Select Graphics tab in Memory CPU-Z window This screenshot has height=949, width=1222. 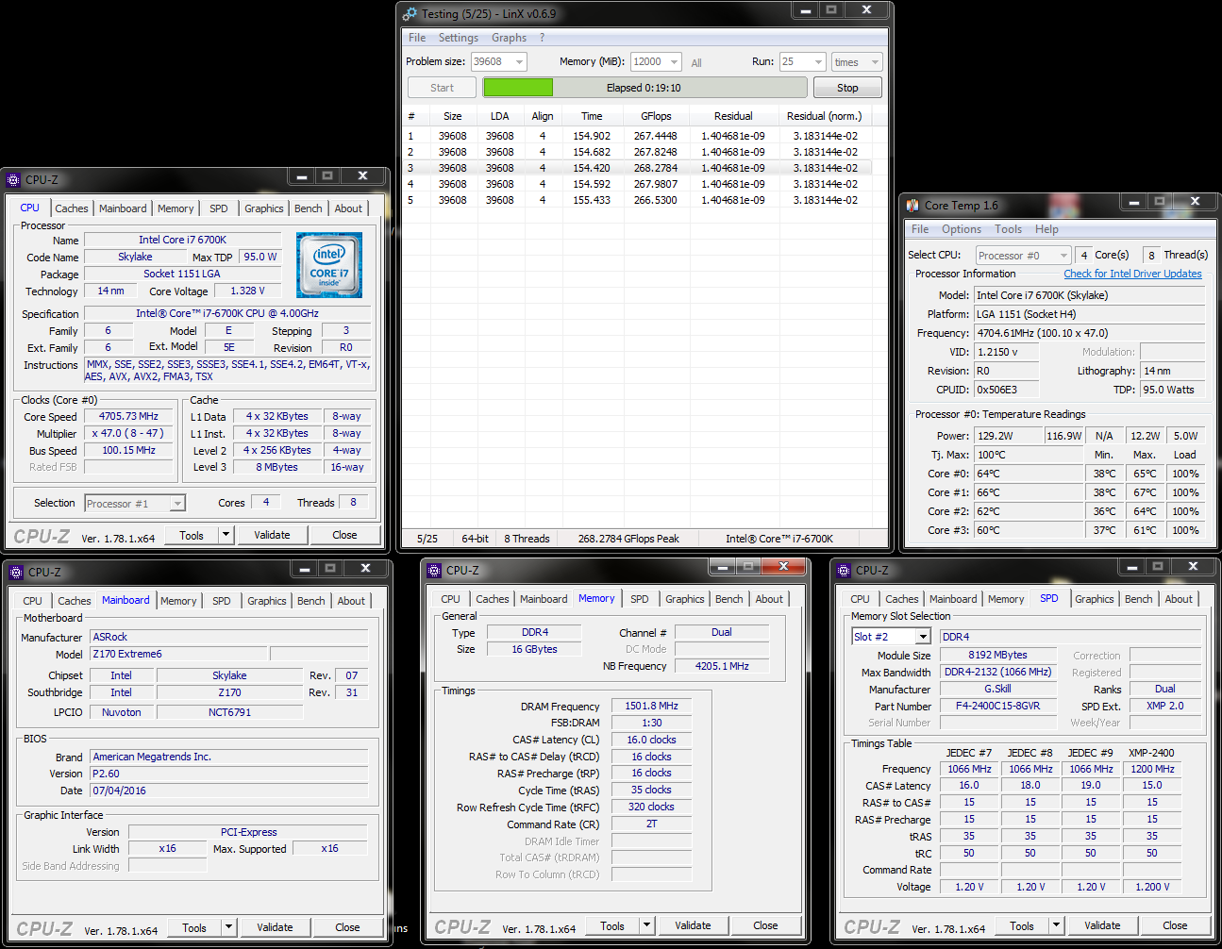click(x=685, y=599)
